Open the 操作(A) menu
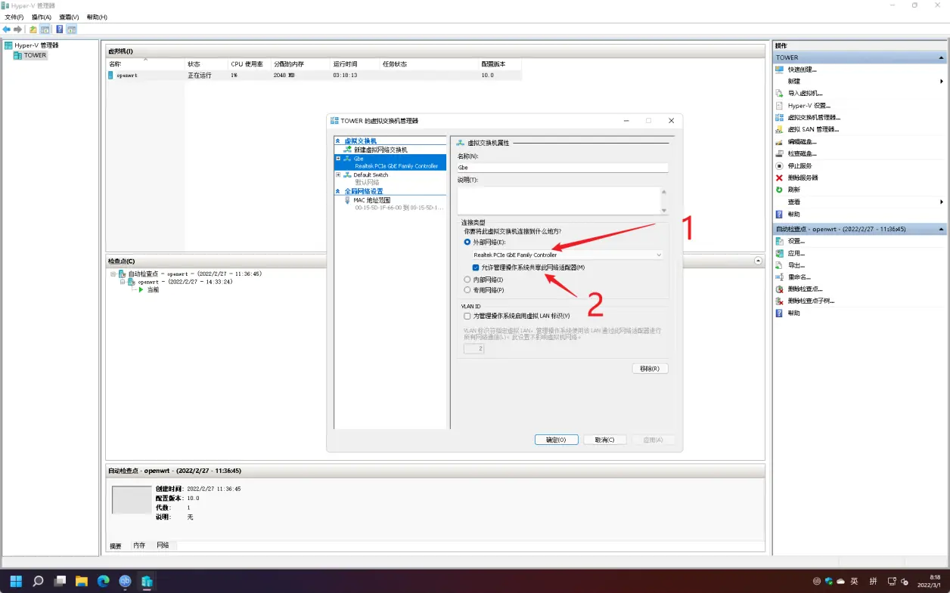 tap(42, 17)
